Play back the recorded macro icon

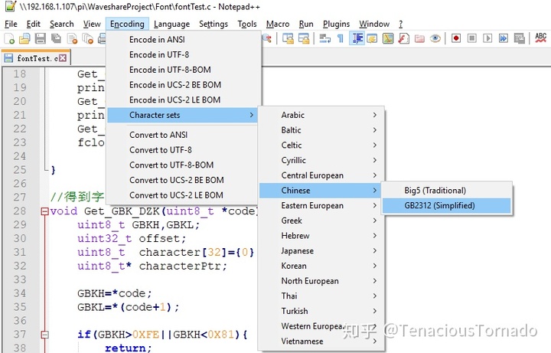(487, 38)
